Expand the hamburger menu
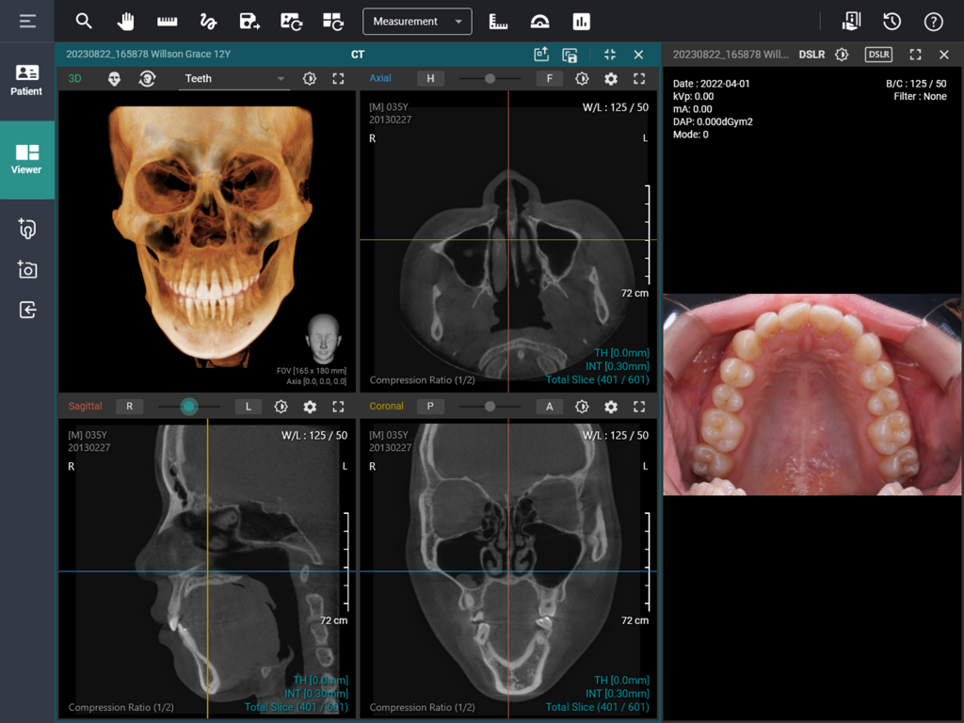Screen dimensions: 964x723 coord(25,21)
